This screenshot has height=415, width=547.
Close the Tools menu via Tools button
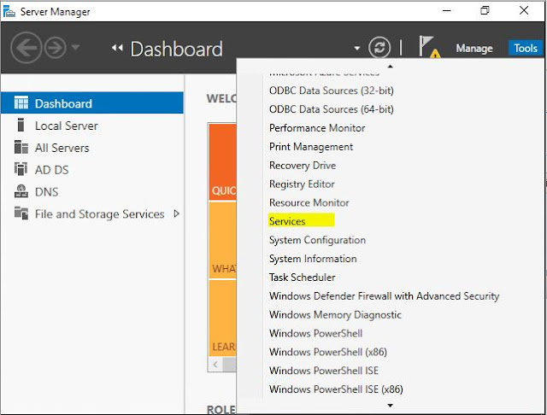525,49
